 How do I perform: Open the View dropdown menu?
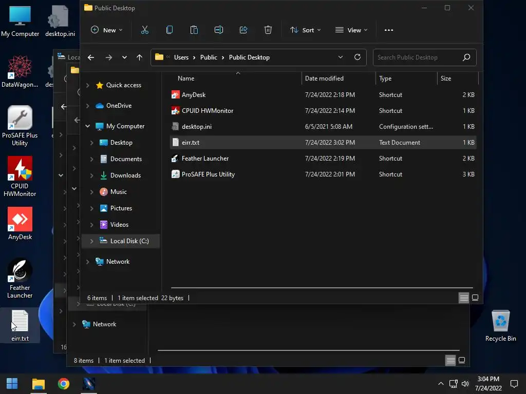pyautogui.click(x=351, y=30)
